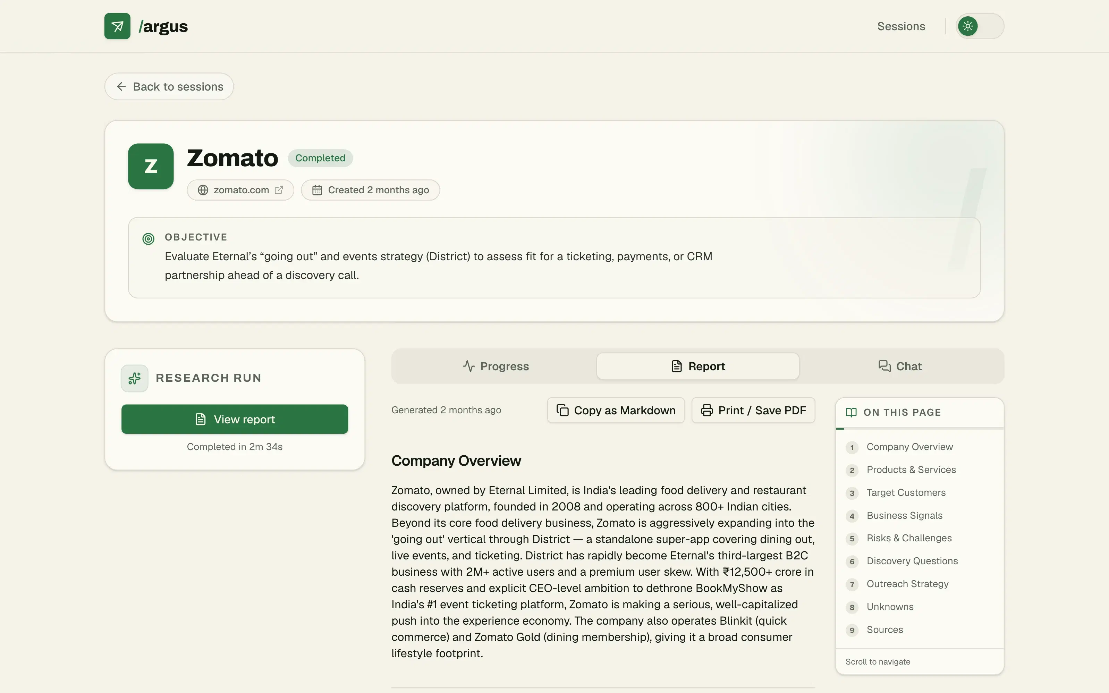Image resolution: width=1109 pixels, height=693 pixels.
Task: Switch to the Chat tab
Action: [900, 366]
